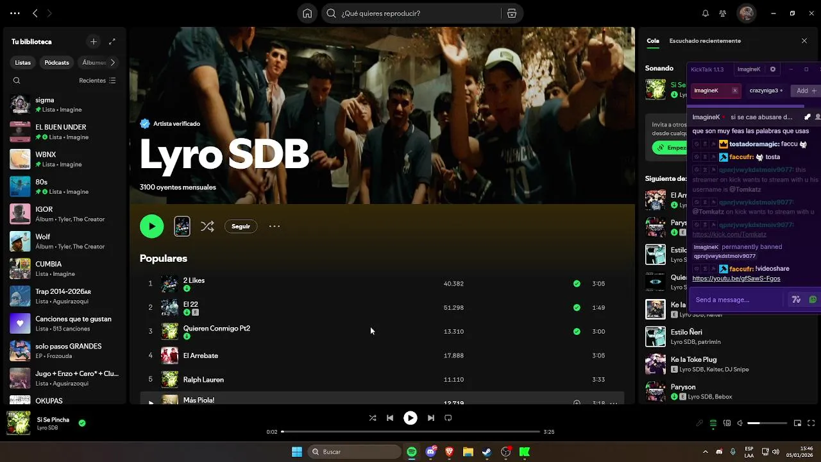
Task: Open the EL BUEN UNDER playlist
Action: point(64,132)
